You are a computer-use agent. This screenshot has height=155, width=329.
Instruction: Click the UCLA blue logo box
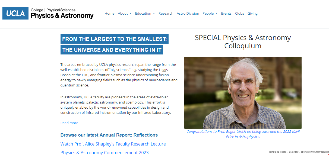click(15, 13)
